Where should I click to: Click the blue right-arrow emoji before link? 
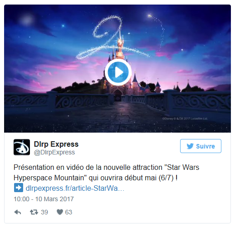click(x=19, y=188)
